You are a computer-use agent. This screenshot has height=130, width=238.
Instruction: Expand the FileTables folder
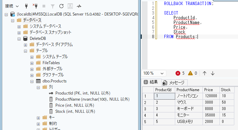click(32, 63)
